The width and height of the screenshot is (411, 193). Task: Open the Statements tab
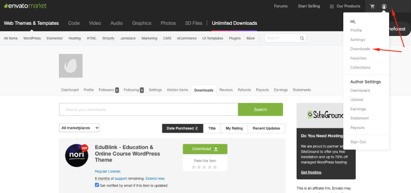302,90
